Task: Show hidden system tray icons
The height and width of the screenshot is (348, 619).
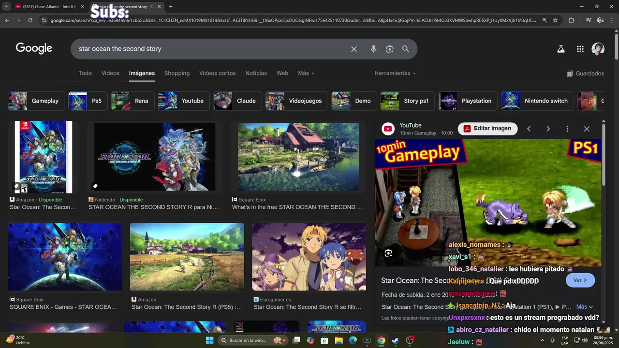Action: coord(543,340)
